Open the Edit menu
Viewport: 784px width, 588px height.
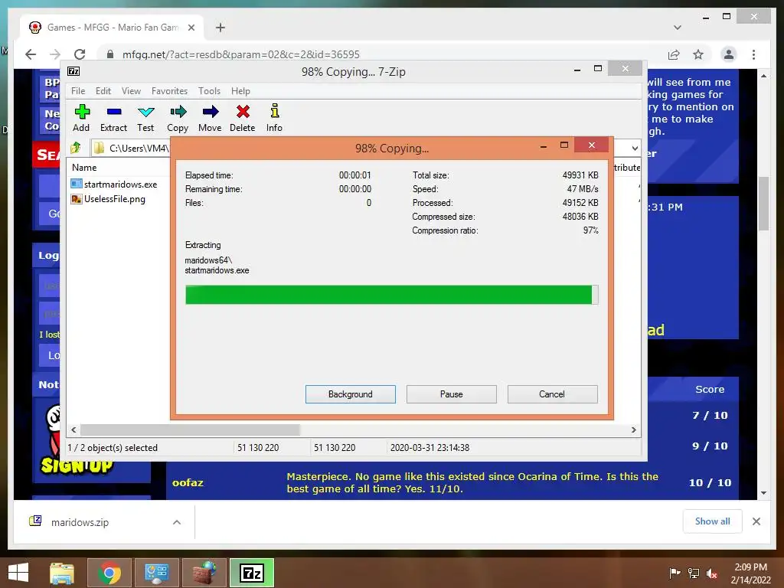pos(103,91)
